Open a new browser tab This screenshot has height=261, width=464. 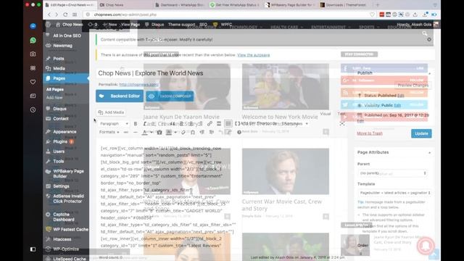377,5
